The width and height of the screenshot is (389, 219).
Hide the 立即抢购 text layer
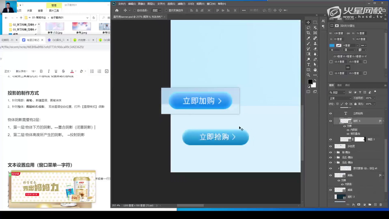click(x=331, y=114)
